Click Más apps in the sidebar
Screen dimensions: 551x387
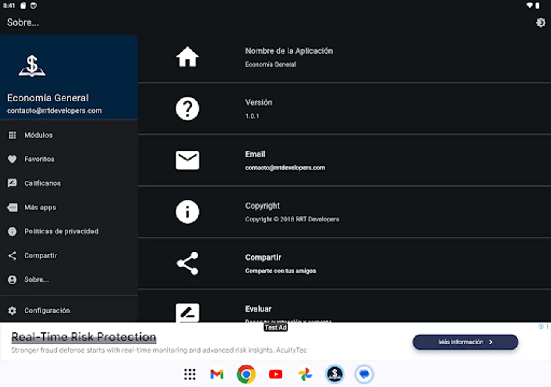click(x=40, y=207)
